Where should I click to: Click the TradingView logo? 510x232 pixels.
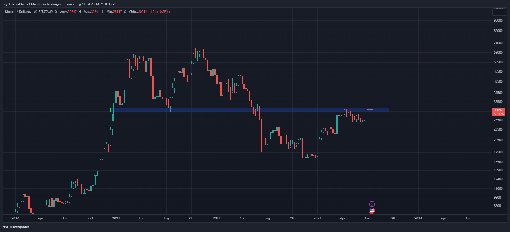(16, 227)
